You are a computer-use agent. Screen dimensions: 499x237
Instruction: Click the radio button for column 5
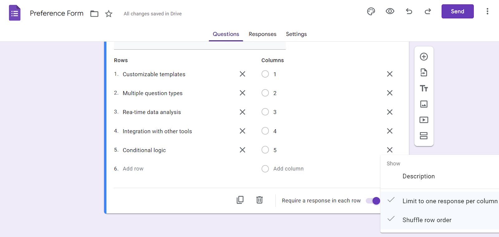pos(265,150)
